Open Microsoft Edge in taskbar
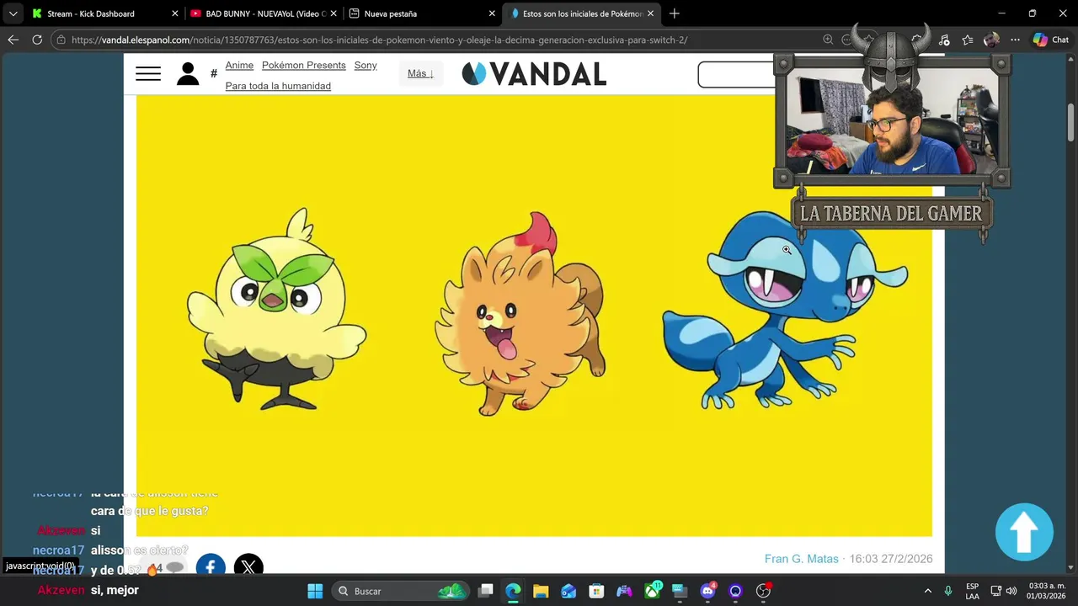This screenshot has height=606, width=1078. click(513, 591)
